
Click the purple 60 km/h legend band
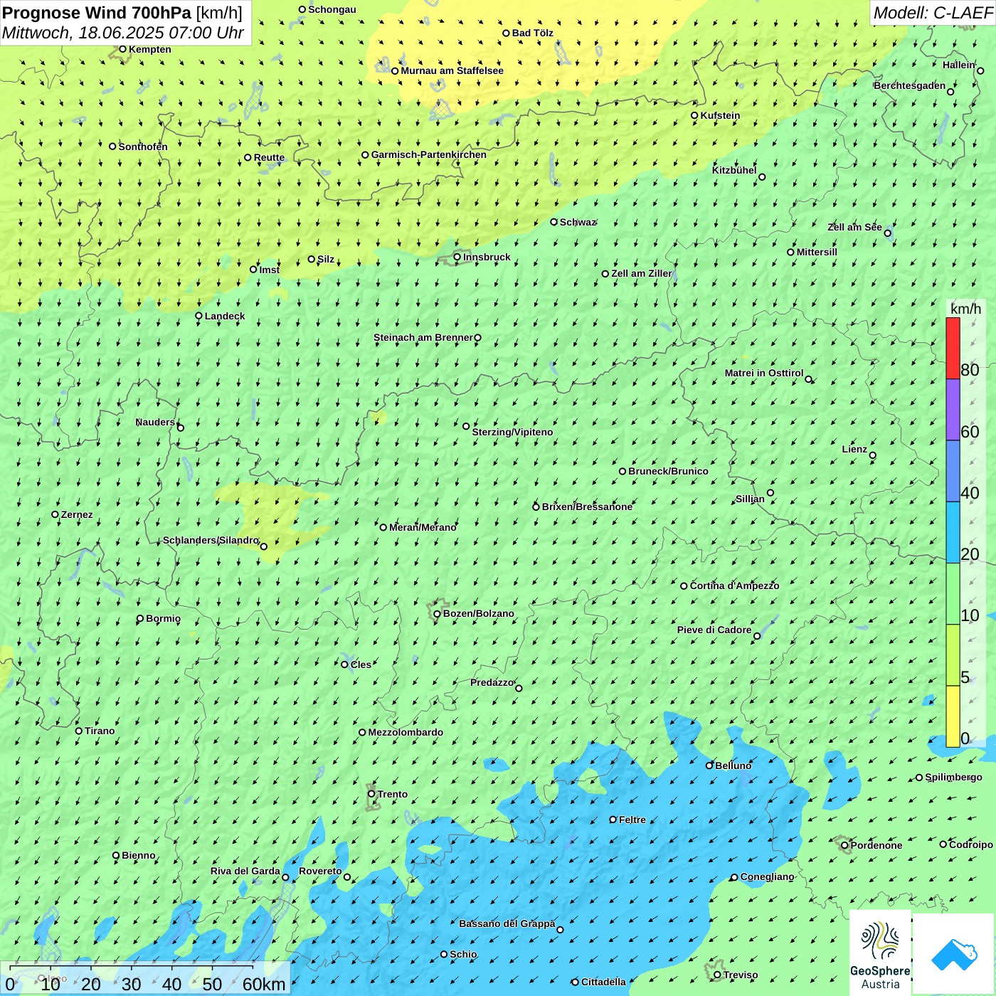pos(953,410)
